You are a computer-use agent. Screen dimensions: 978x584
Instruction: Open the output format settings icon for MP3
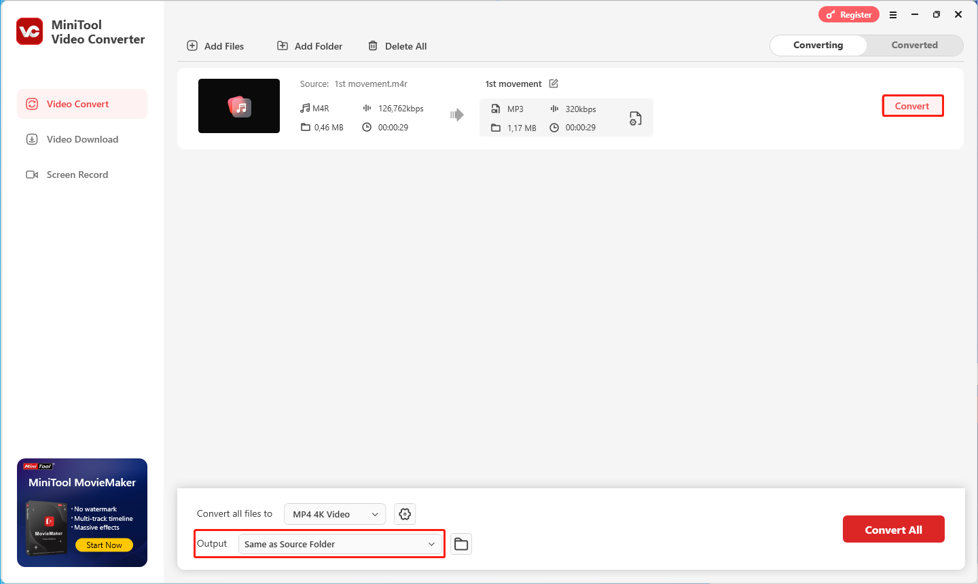pyautogui.click(x=635, y=118)
